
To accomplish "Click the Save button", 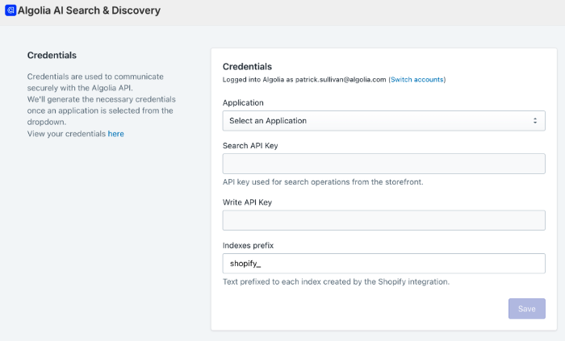I will (527, 309).
